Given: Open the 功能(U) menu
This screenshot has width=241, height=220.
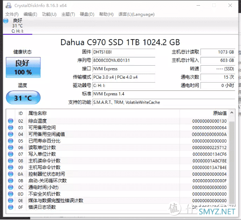Looking at the screenshot, I should pos(49,14).
